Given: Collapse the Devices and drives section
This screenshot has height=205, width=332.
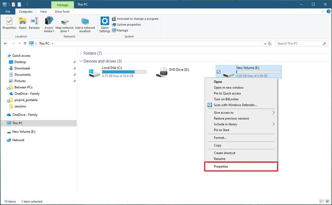Looking at the screenshot, I should coord(81,61).
